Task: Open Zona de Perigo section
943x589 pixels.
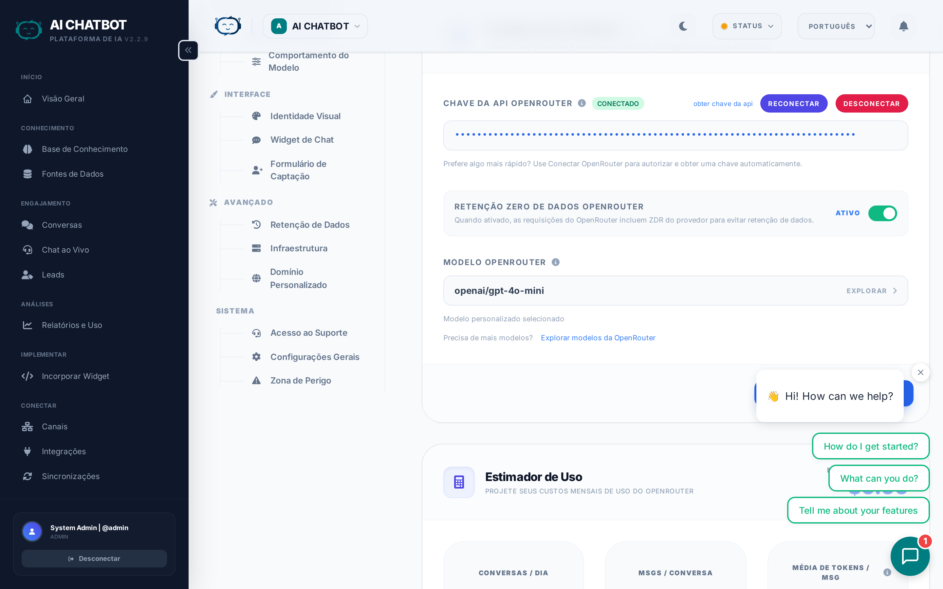Action: tap(301, 381)
